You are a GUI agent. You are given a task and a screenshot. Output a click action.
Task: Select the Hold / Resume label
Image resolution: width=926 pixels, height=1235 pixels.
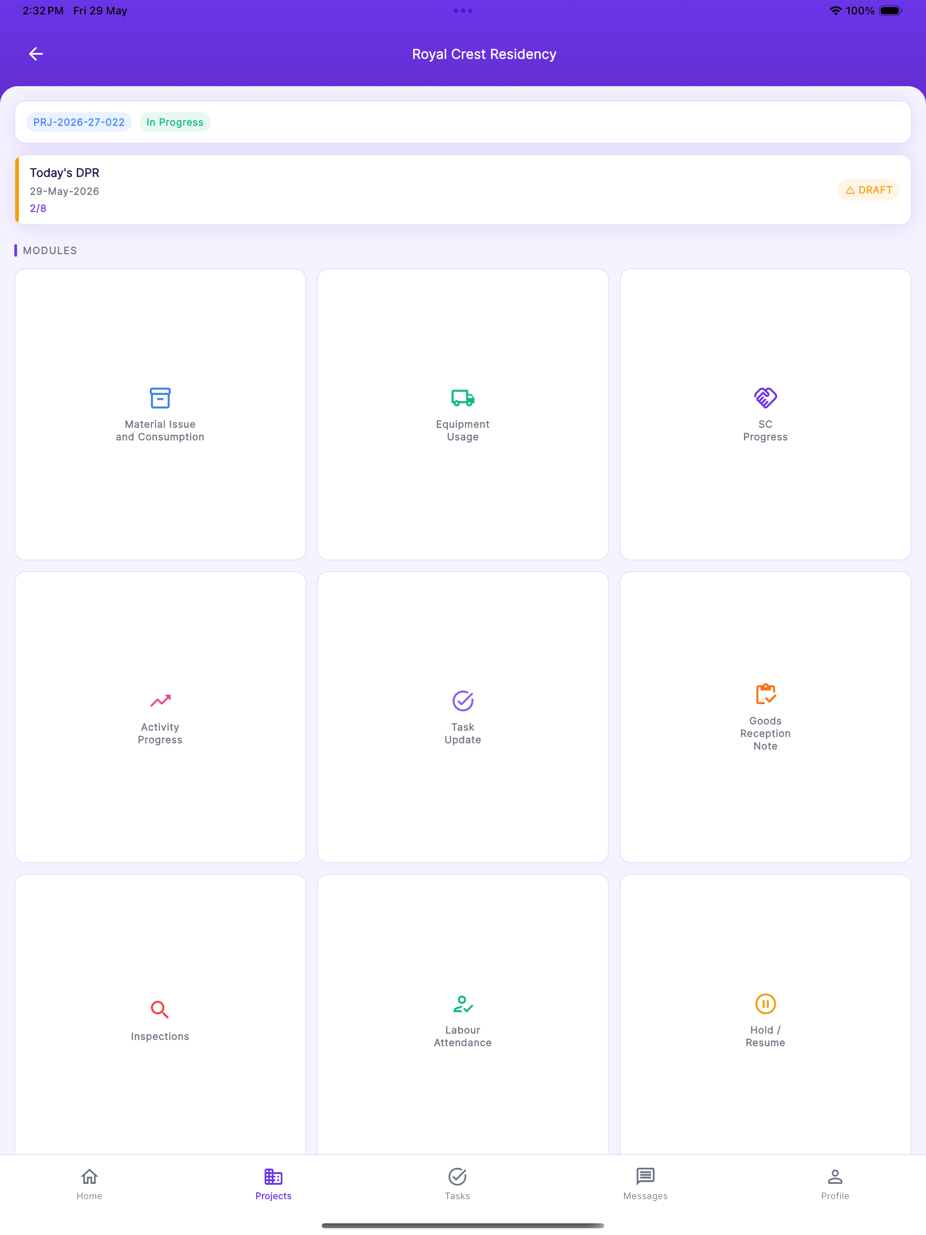[x=765, y=1036]
